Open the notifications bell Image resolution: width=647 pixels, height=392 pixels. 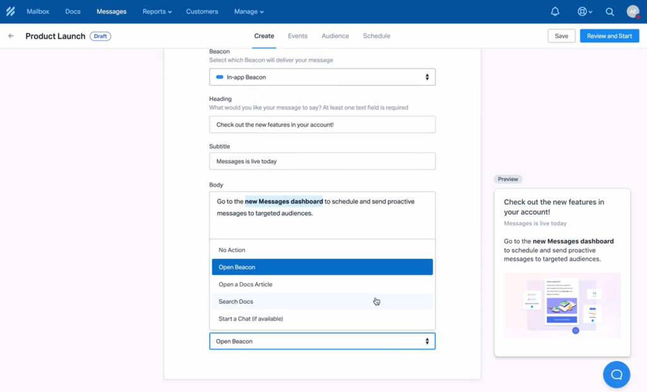click(x=555, y=11)
